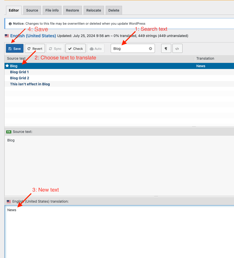
Task: Open the Restore tab
Action: point(72,10)
